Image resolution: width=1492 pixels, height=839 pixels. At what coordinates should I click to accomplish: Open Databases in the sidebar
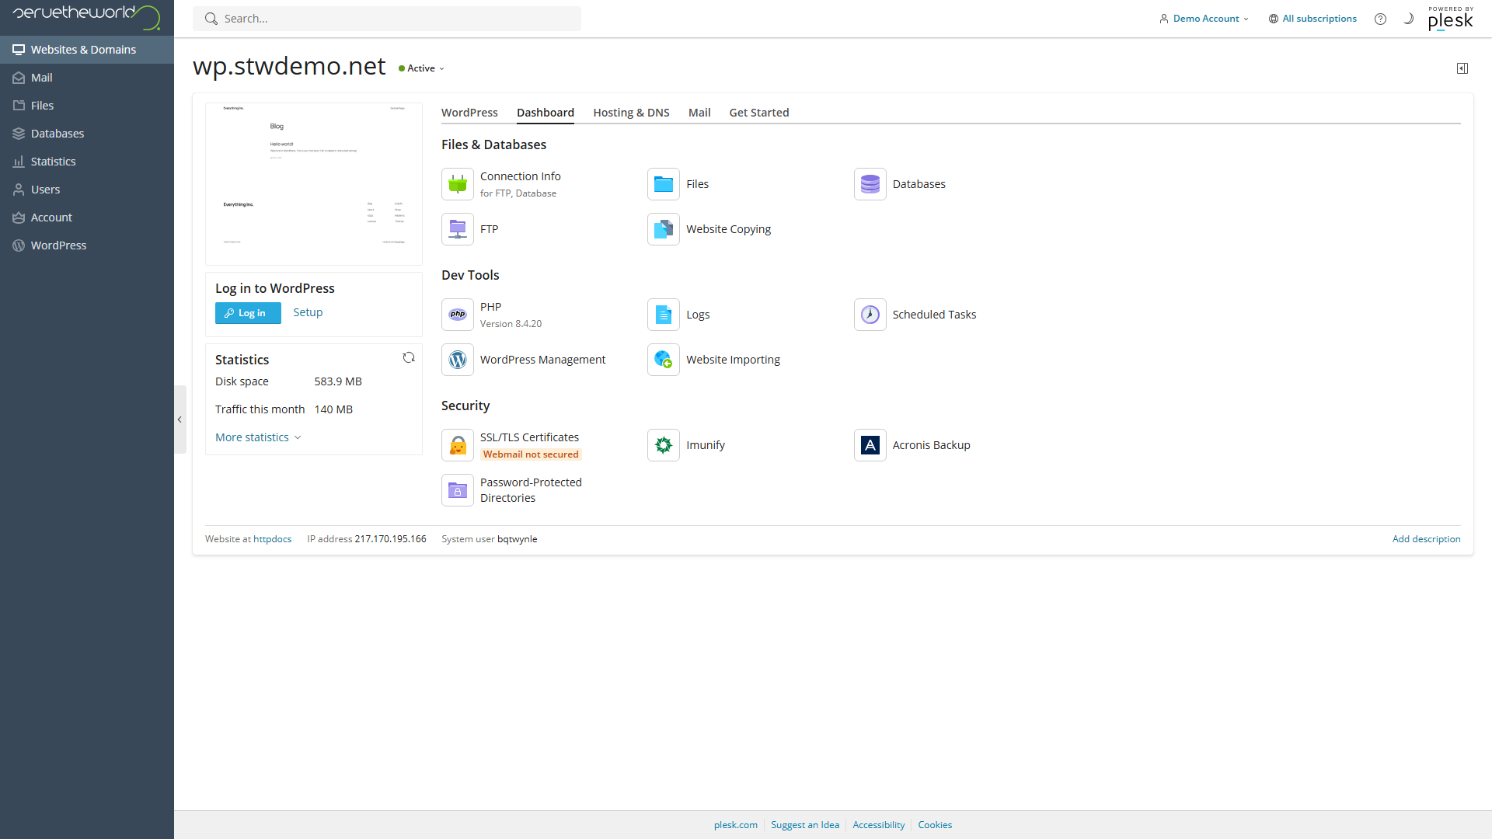(87, 134)
